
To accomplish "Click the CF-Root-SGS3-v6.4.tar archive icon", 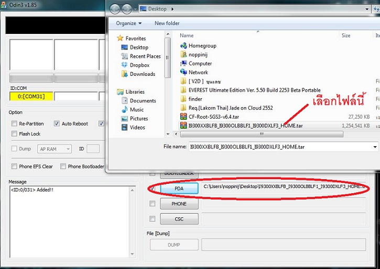I will tap(183, 116).
